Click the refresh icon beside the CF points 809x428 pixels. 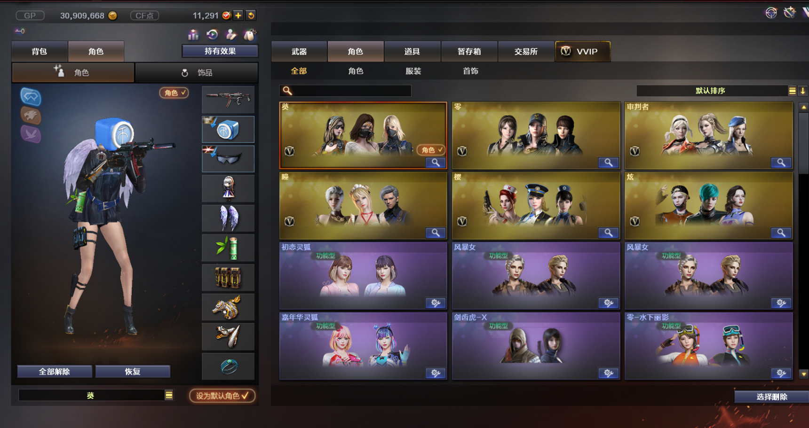(x=251, y=16)
